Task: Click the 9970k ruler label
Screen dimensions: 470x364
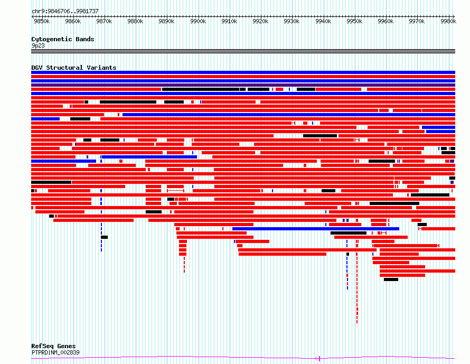Action: click(x=417, y=21)
